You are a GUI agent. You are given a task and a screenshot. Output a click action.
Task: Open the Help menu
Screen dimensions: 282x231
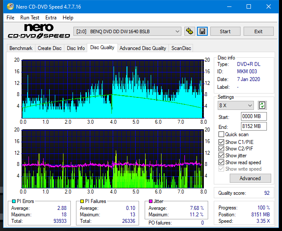[x=68, y=18]
